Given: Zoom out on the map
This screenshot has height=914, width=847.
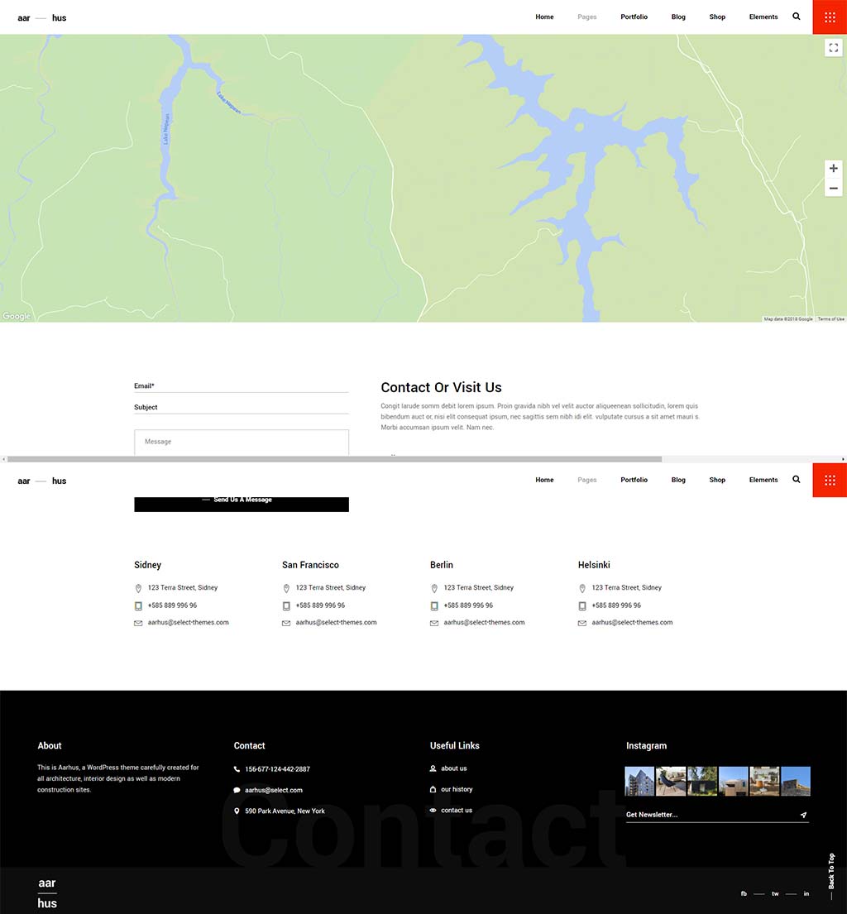Looking at the screenshot, I should click(833, 189).
